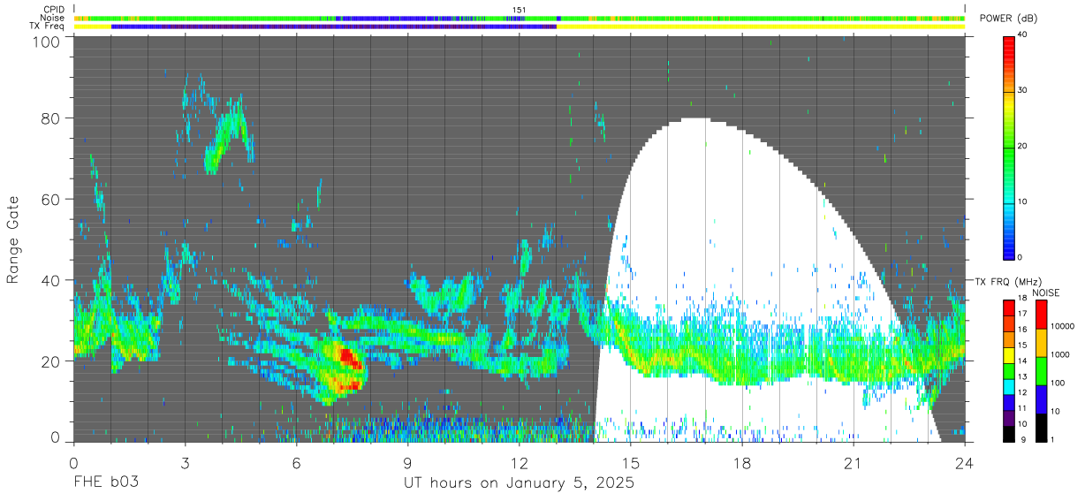The height and width of the screenshot is (501, 1085).
Task: Click the CPID label at top left
Action: click(54, 10)
